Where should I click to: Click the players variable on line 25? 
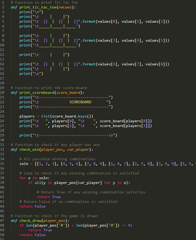click(27, 116)
